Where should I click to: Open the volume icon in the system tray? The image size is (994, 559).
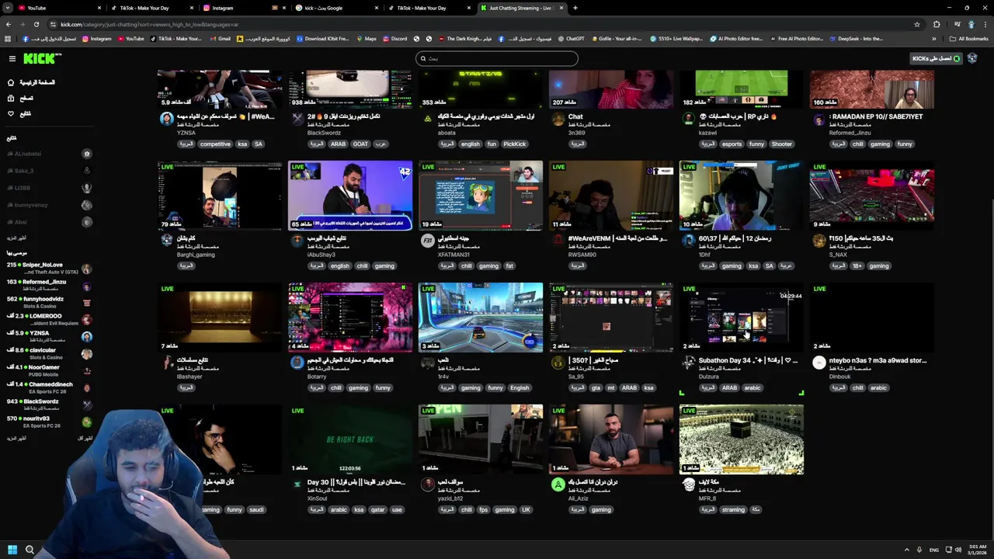pyautogui.click(x=958, y=550)
